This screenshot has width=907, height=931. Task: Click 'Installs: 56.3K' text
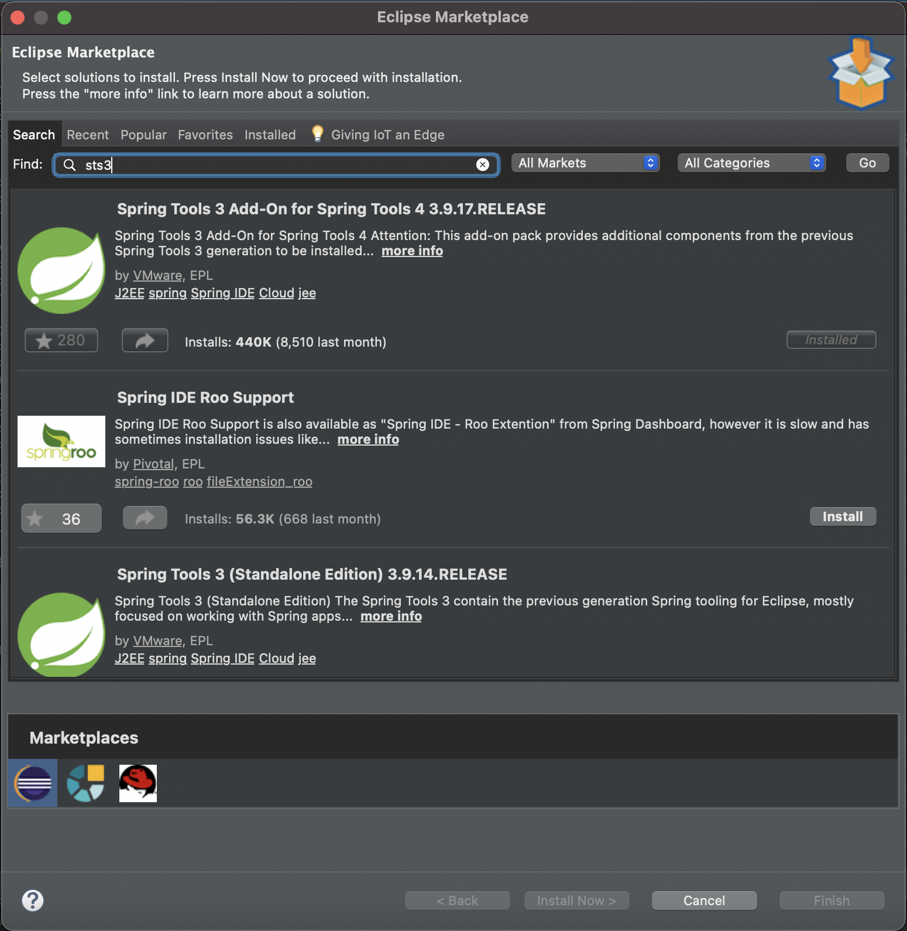point(229,519)
